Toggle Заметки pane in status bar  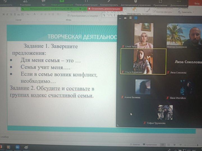[x=135, y=145]
